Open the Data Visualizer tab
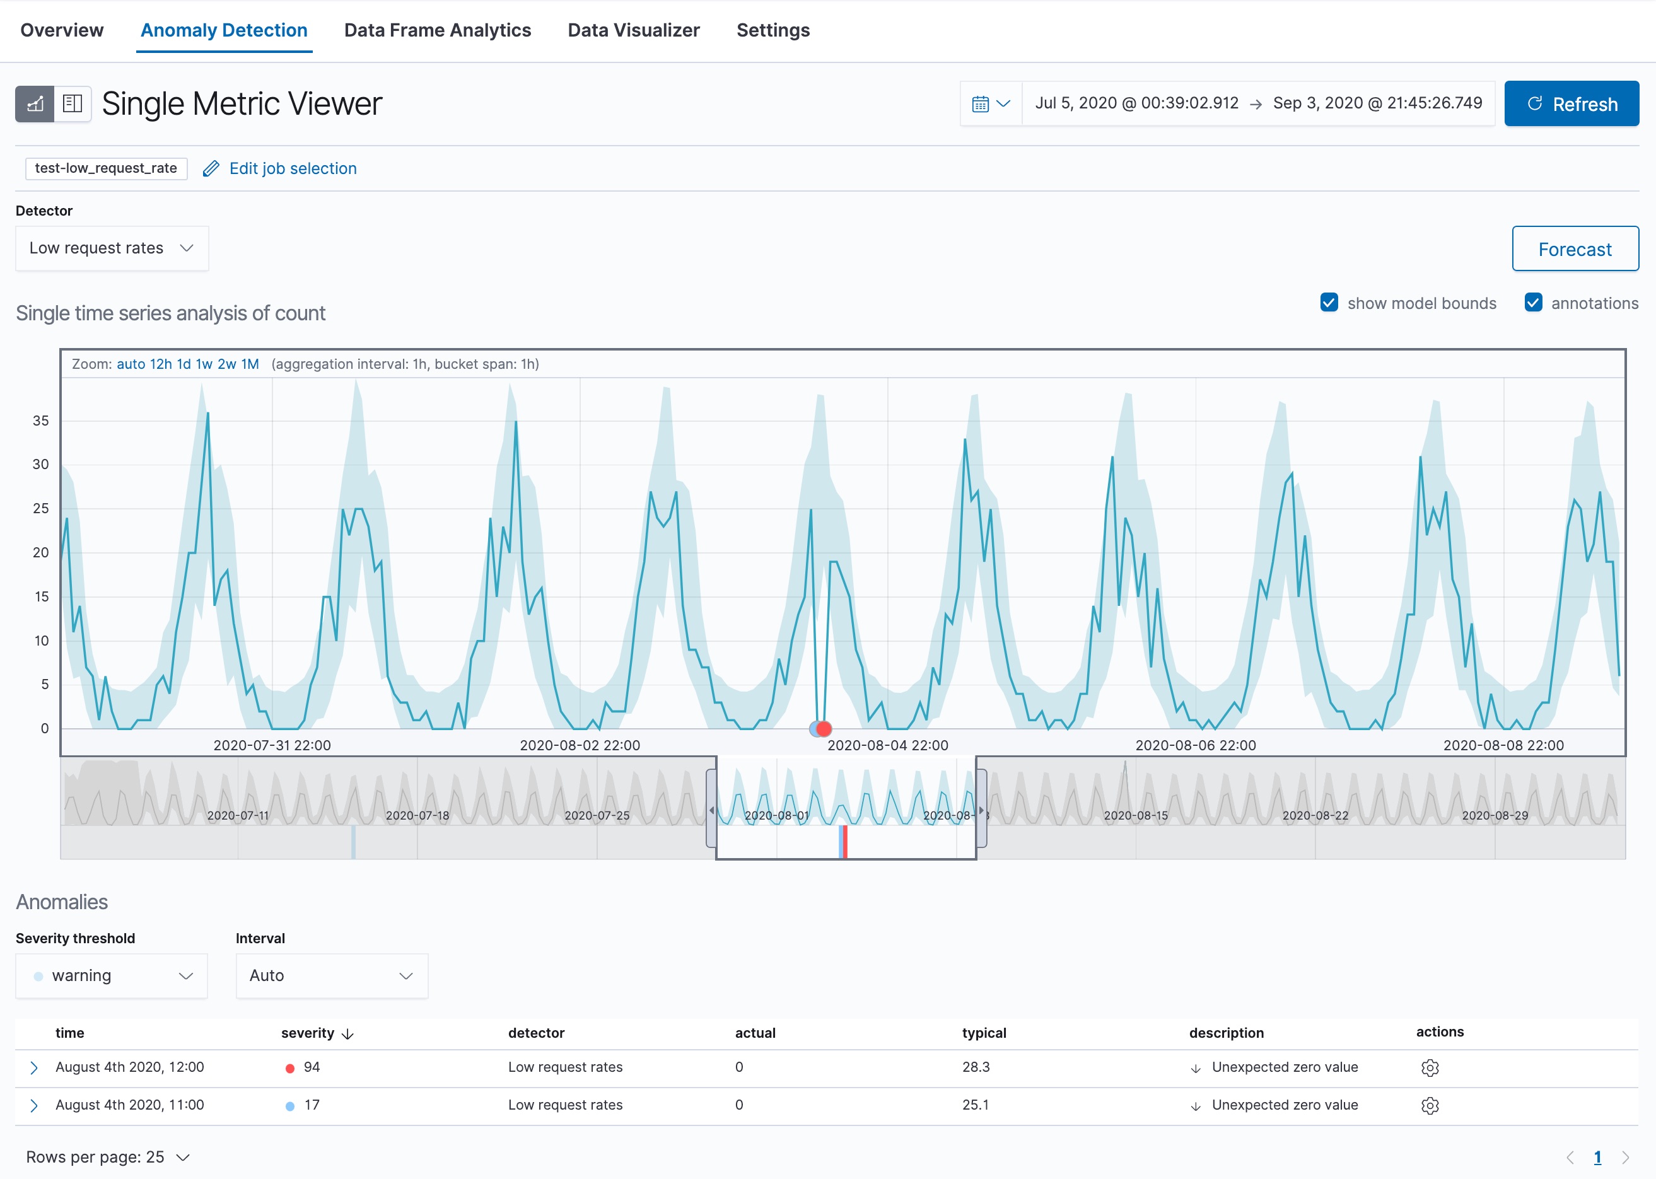 (x=633, y=30)
